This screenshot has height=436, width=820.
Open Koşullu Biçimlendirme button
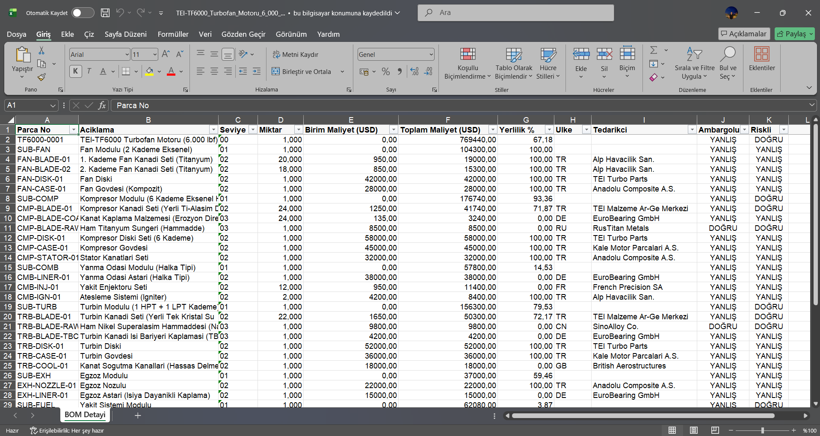468,63
